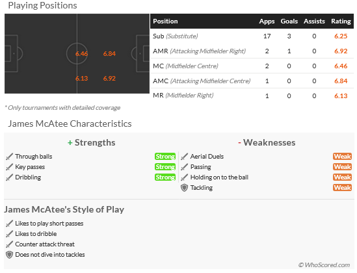Click the sword icon next to Key passes
This screenshot has height=273, width=357.
[9, 167]
